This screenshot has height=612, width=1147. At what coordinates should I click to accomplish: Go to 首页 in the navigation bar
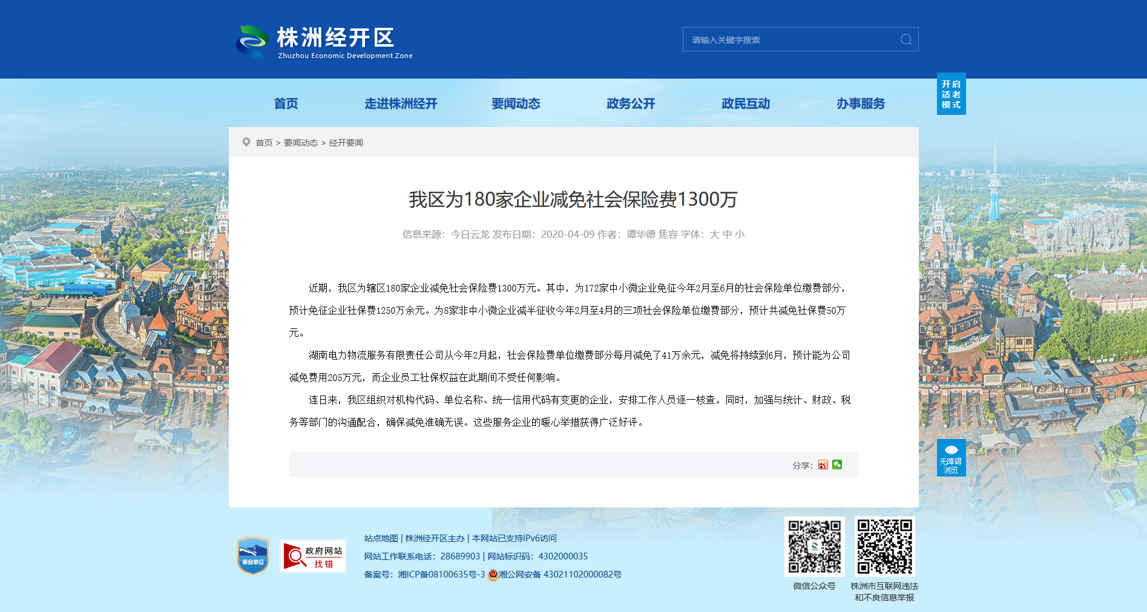coord(286,103)
